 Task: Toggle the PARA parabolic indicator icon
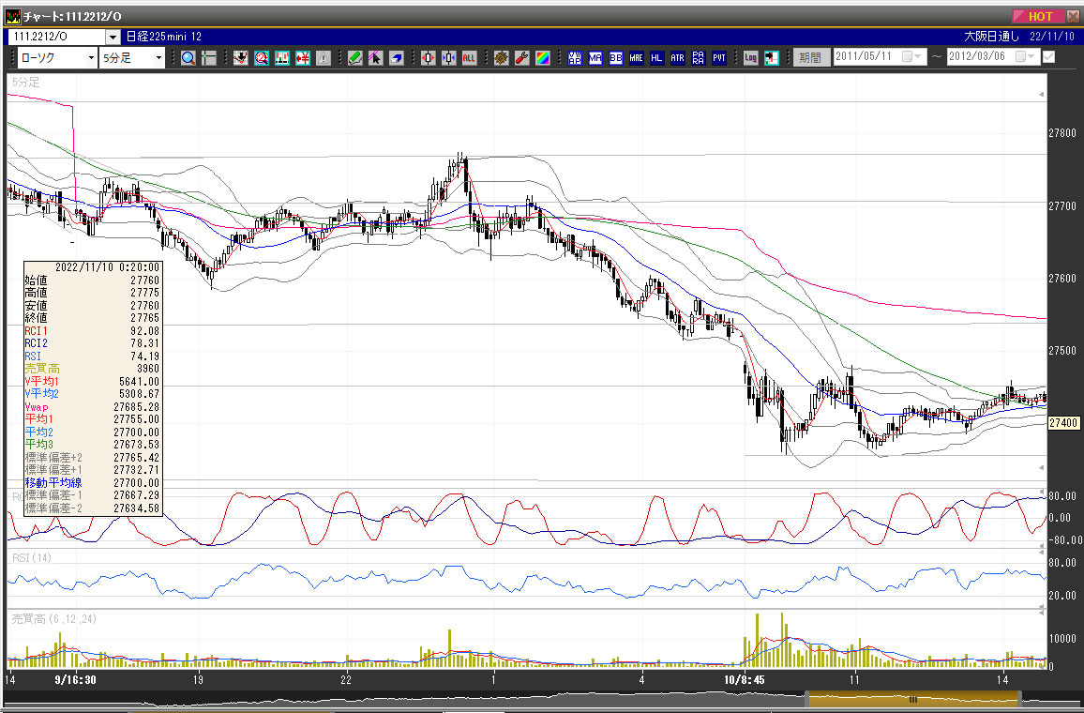[699, 58]
